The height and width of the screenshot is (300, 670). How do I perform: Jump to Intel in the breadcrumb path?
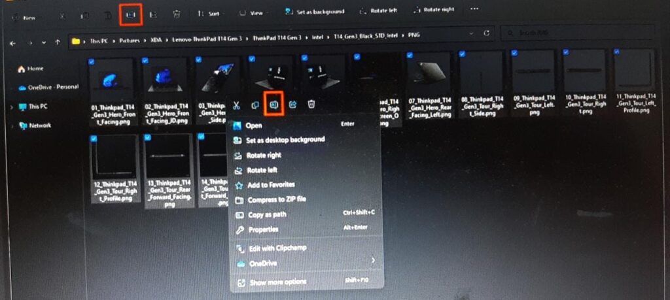[317, 37]
